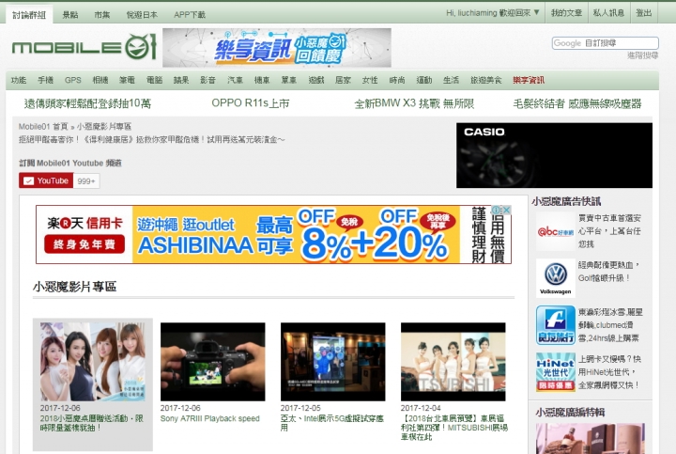This screenshot has height=454, width=676.
Task: Click the CASIO watch advertisement
Action: coord(555,155)
